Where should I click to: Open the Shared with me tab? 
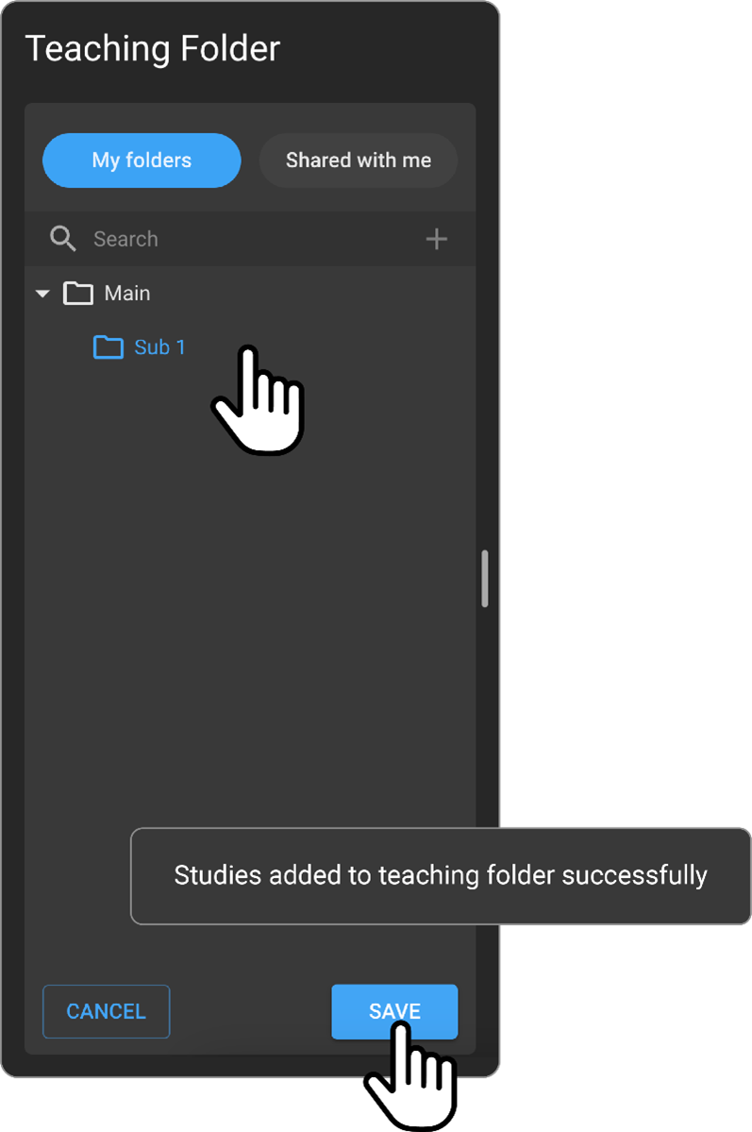[359, 161]
